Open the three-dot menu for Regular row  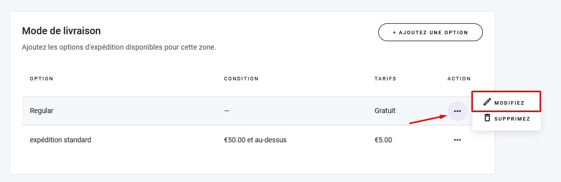(457, 111)
